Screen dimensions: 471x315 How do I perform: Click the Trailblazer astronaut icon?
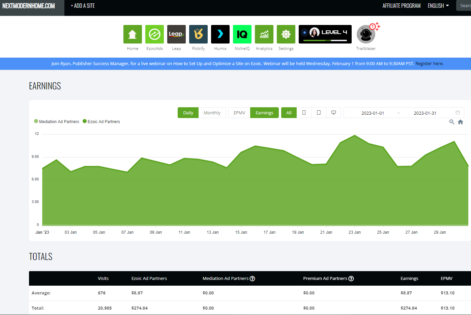[366, 34]
